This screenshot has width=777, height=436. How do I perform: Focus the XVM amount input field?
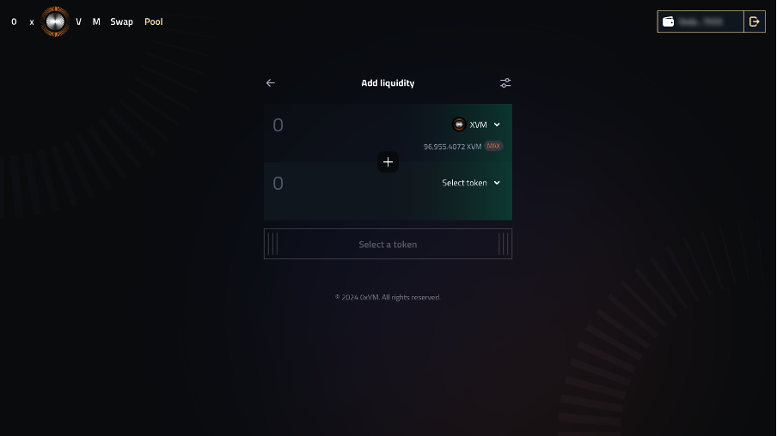tap(347, 124)
